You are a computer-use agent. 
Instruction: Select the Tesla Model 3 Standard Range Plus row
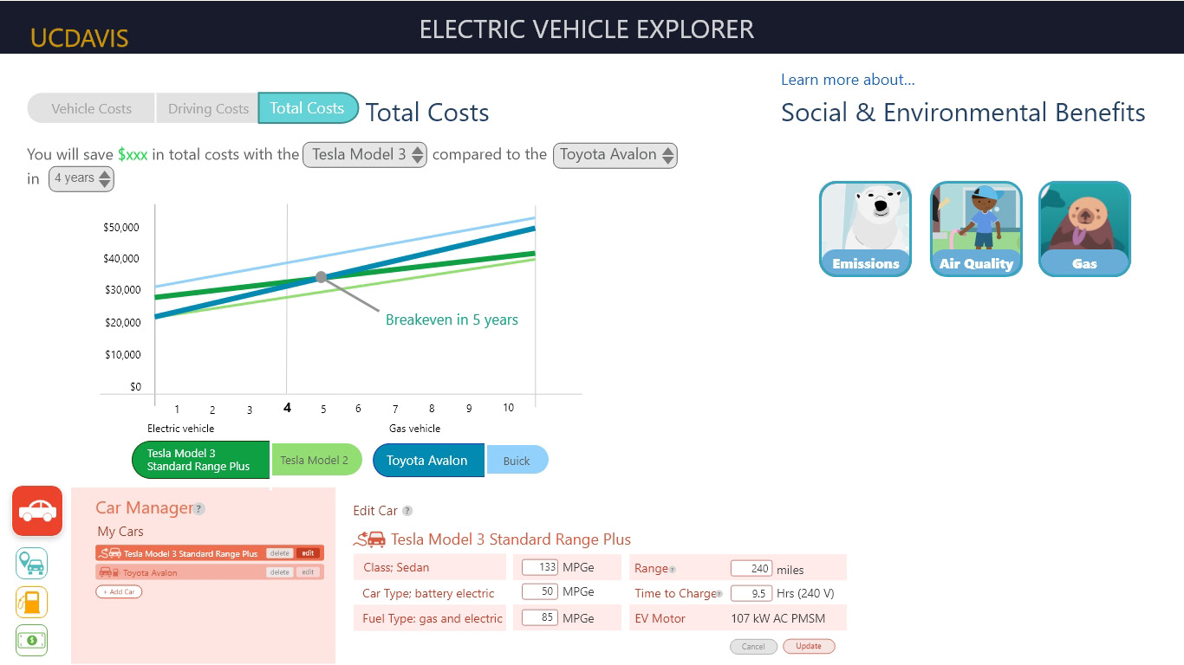[209, 553]
